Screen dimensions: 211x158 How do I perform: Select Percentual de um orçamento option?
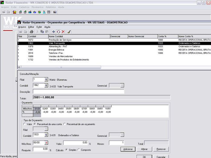point(65,124)
